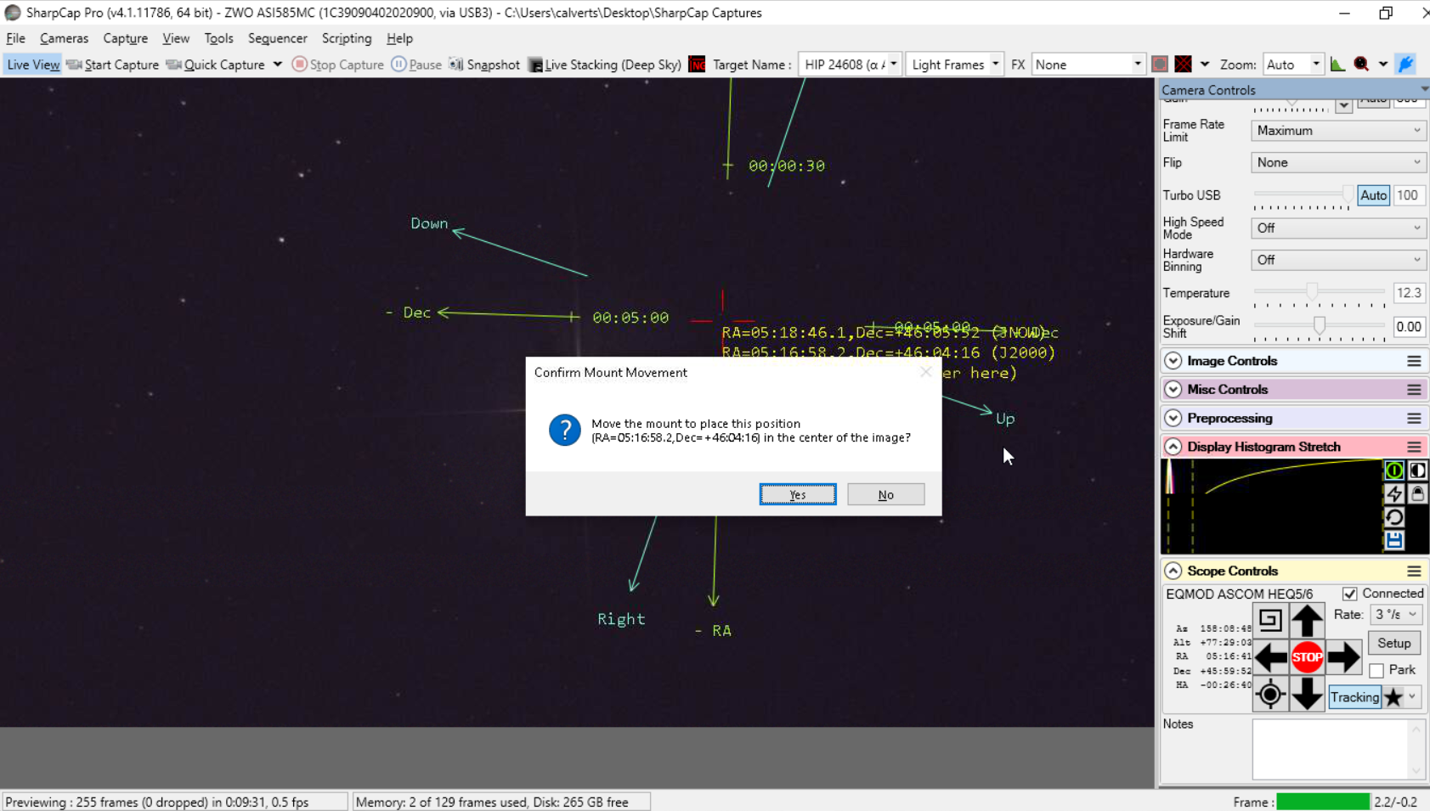Viewport: 1430px width, 811px height.
Task: Click the red STOP mount button
Action: pyautogui.click(x=1307, y=656)
